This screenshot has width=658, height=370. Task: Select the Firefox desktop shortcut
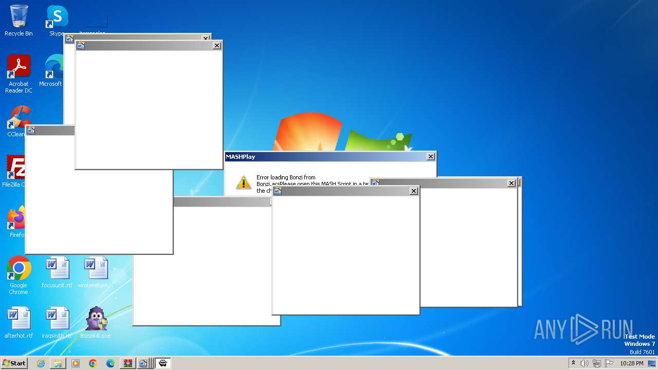16,221
